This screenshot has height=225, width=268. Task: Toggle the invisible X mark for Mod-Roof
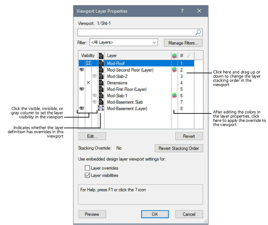[x=88, y=63]
